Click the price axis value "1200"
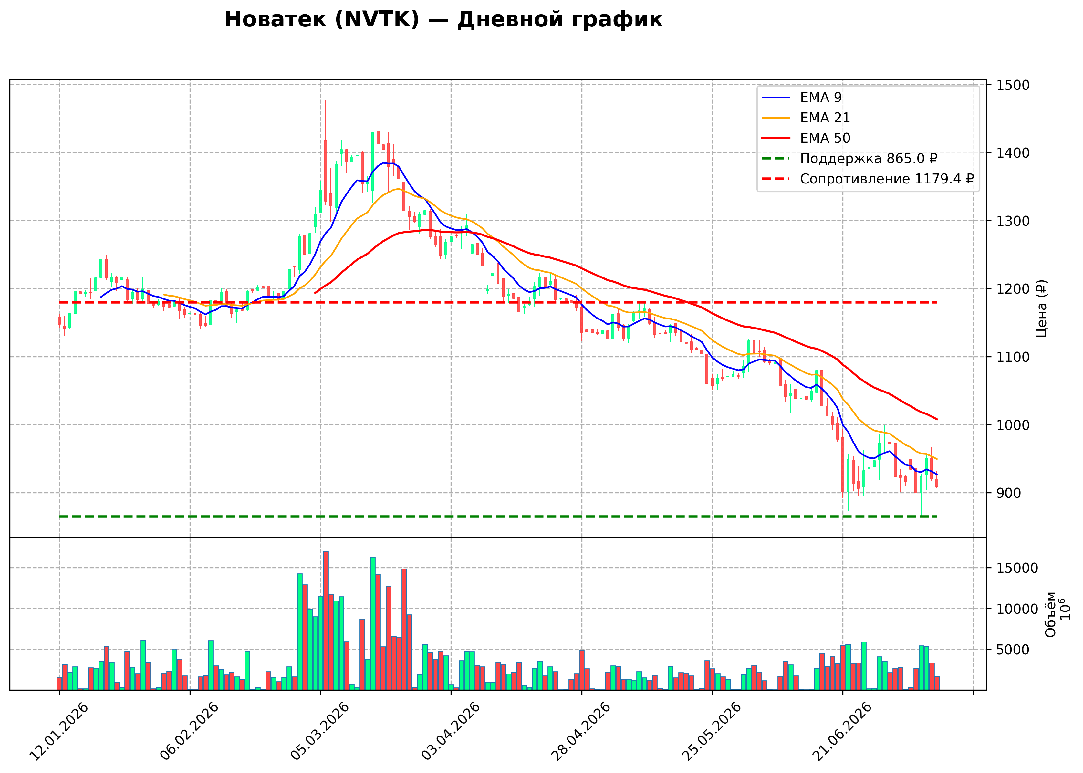The image size is (1083, 773). coord(1013,289)
